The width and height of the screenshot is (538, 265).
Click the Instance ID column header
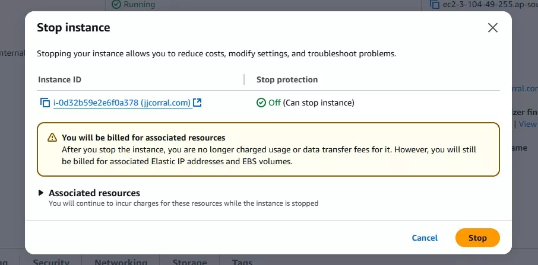tap(59, 79)
